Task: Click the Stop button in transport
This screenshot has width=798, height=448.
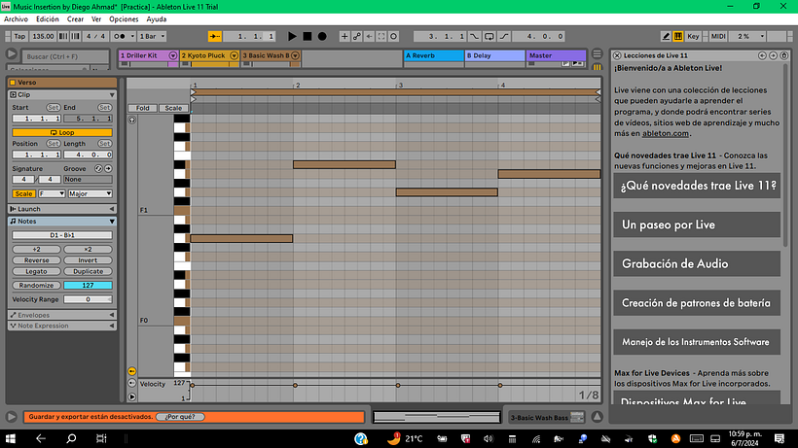Action: click(x=307, y=36)
